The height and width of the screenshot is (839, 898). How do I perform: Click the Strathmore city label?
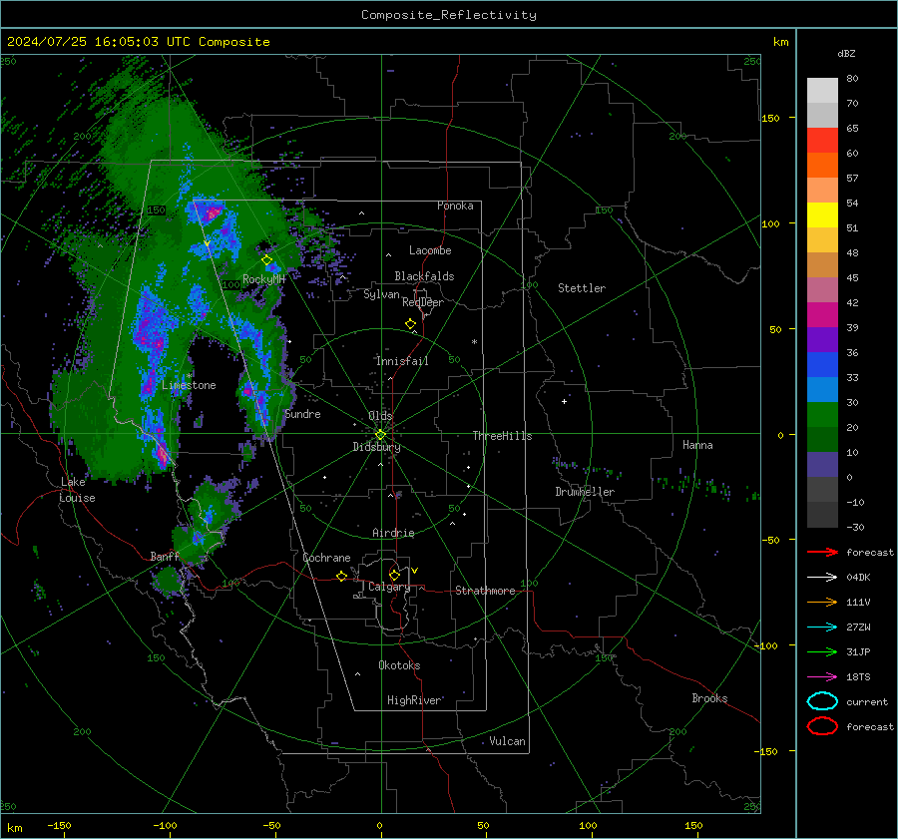[485, 591]
